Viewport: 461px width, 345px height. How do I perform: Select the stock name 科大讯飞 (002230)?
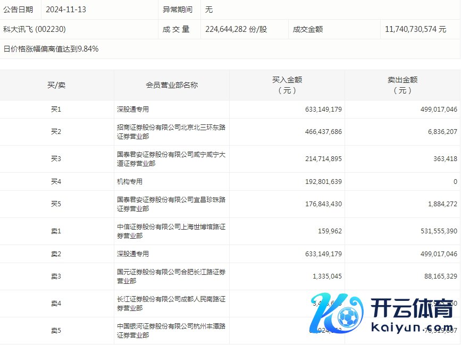click(35, 29)
